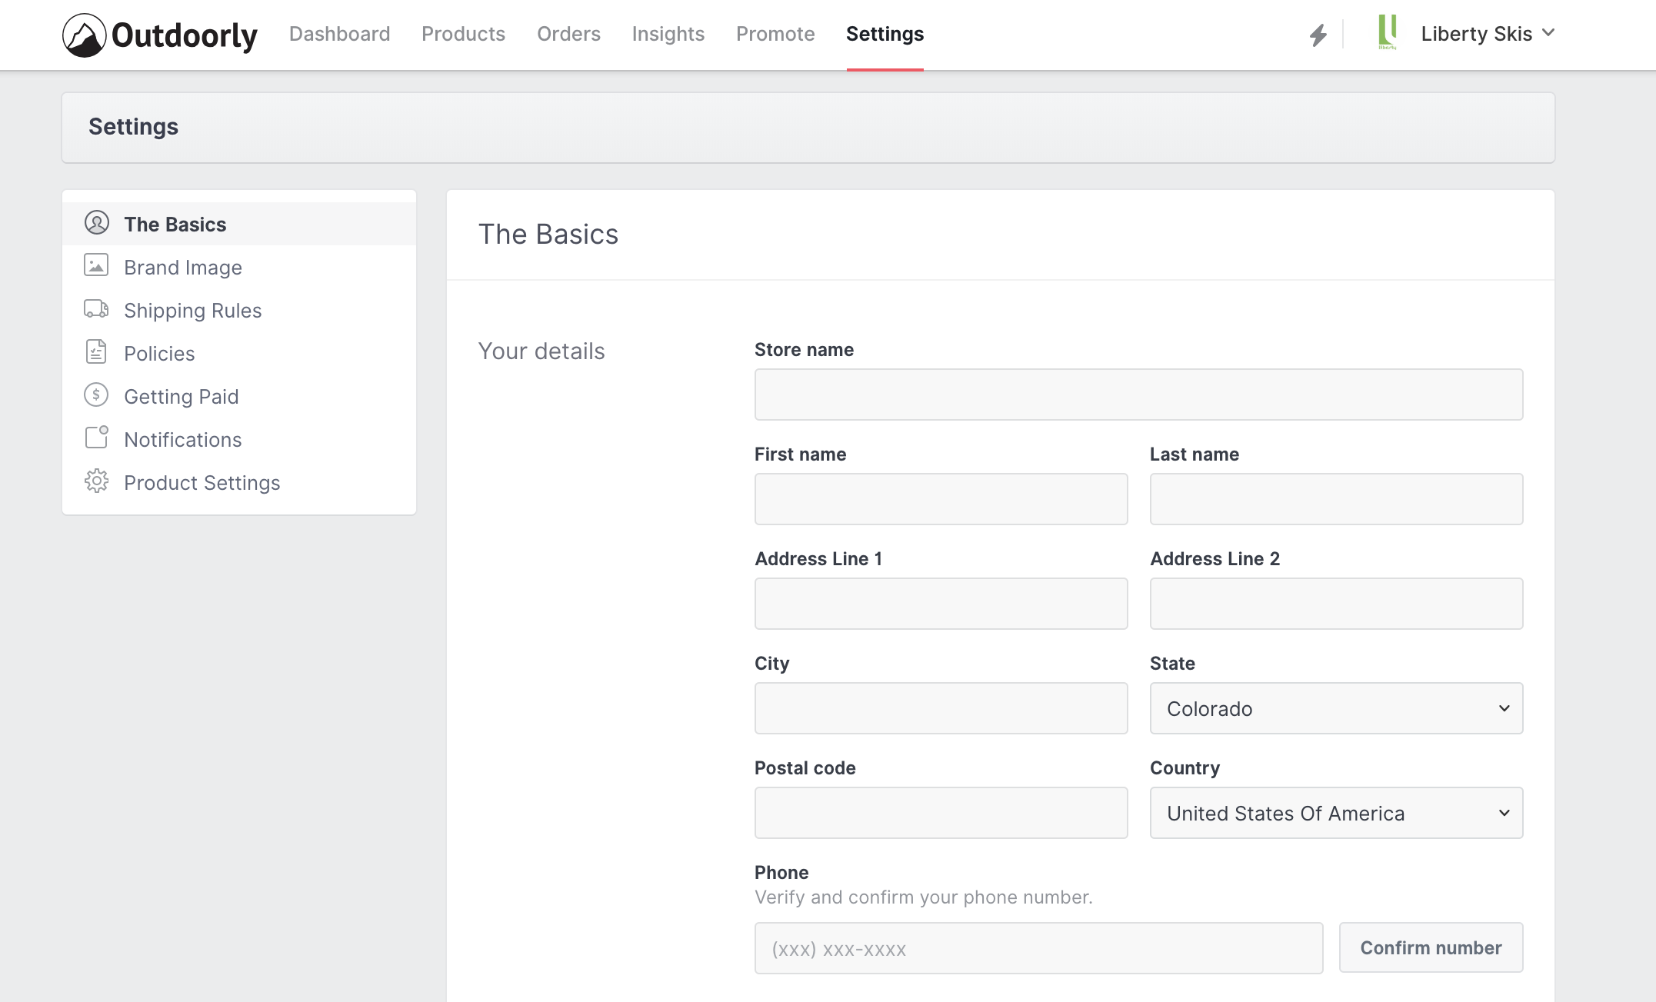Focus the Store name input field
The width and height of the screenshot is (1656, 1002).
coord(1138,394)
